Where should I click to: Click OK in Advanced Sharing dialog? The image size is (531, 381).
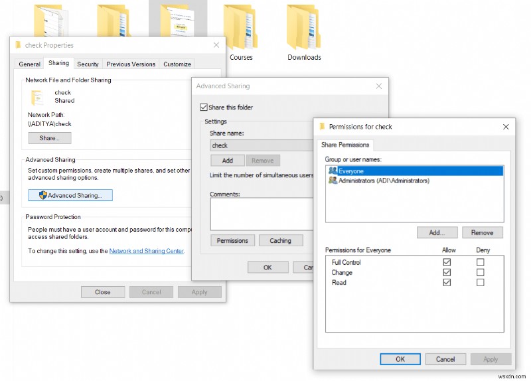(267, 267)
